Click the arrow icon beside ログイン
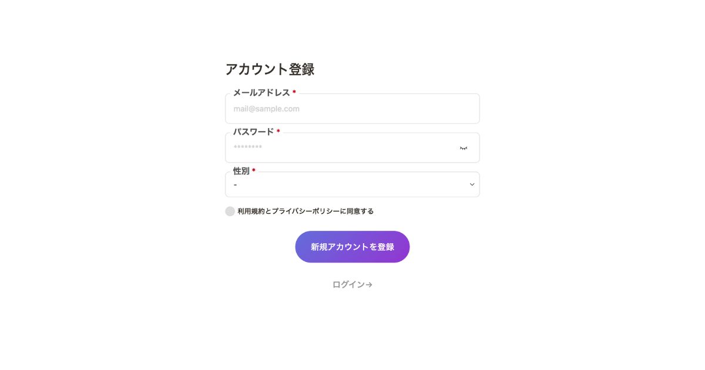The height and width of the screenshot is (370, 705). coord(369,285)
